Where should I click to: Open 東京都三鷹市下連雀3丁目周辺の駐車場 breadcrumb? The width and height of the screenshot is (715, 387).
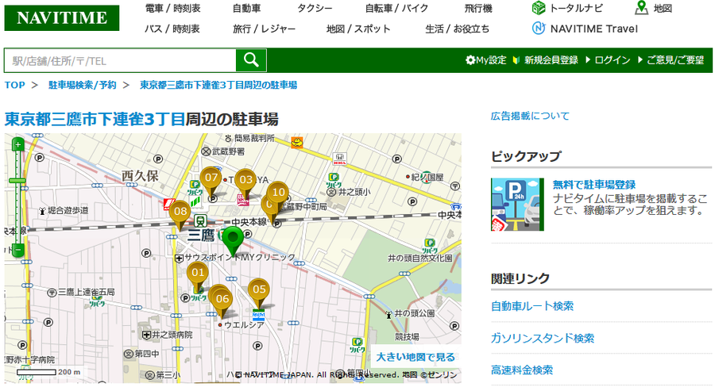click(x=218, y=85)
